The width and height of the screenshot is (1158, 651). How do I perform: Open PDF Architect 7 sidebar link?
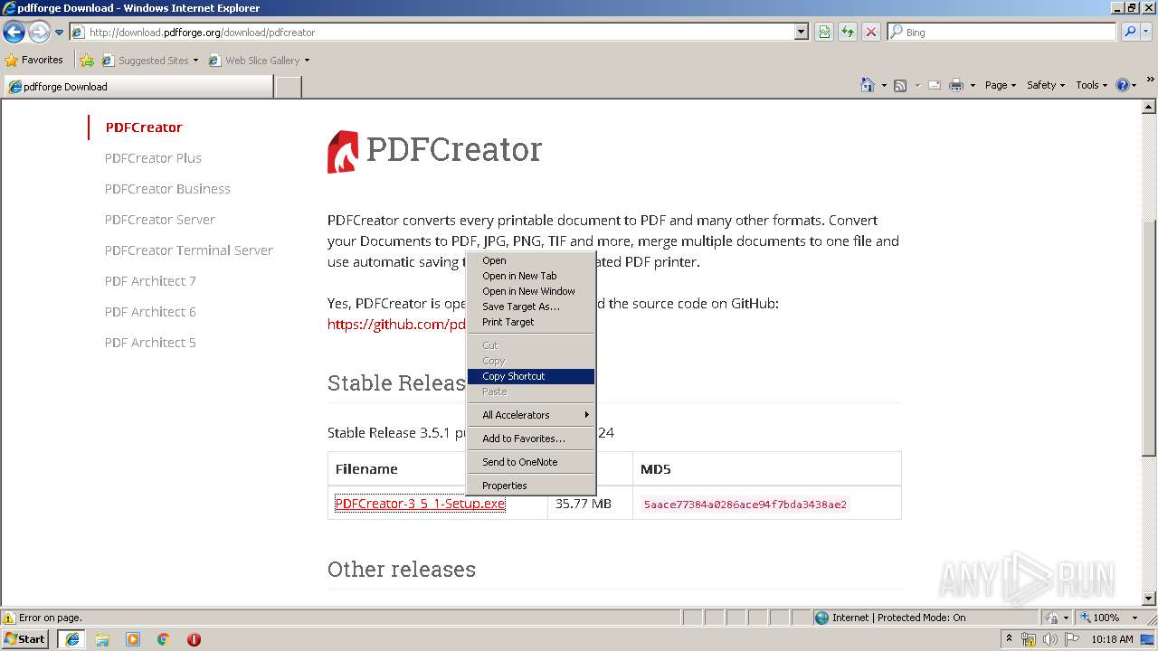(150, 281)
